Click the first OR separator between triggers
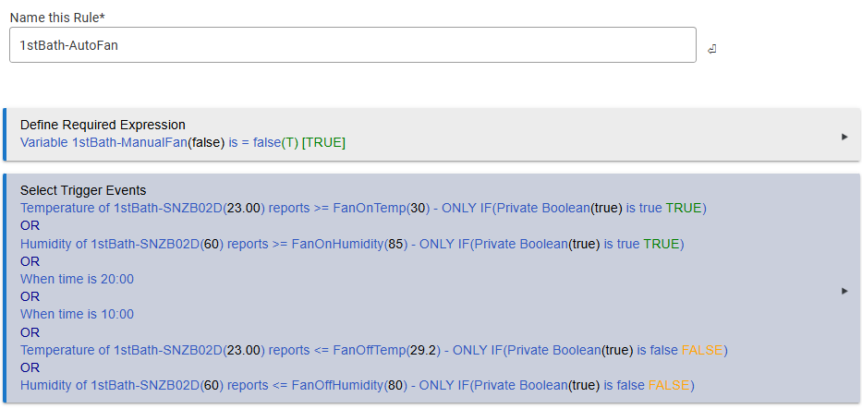The image size is (862, 409). tap(30, 225)
